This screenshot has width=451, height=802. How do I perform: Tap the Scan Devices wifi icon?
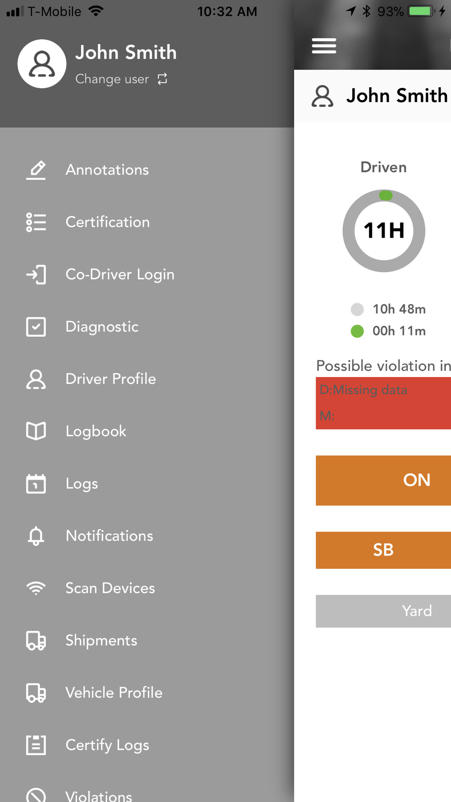(x=36, y=588)
